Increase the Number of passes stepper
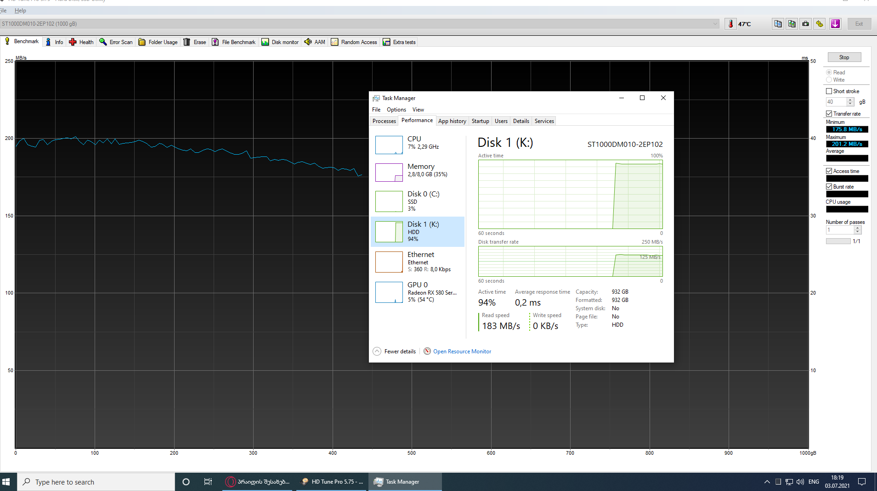877x491 pixels. [858, 228]
